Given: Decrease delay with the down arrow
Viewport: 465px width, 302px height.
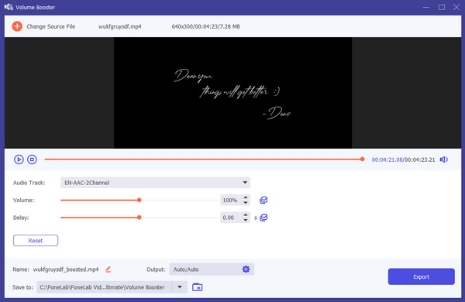Looking at the screenshot, I should point(246,220).
